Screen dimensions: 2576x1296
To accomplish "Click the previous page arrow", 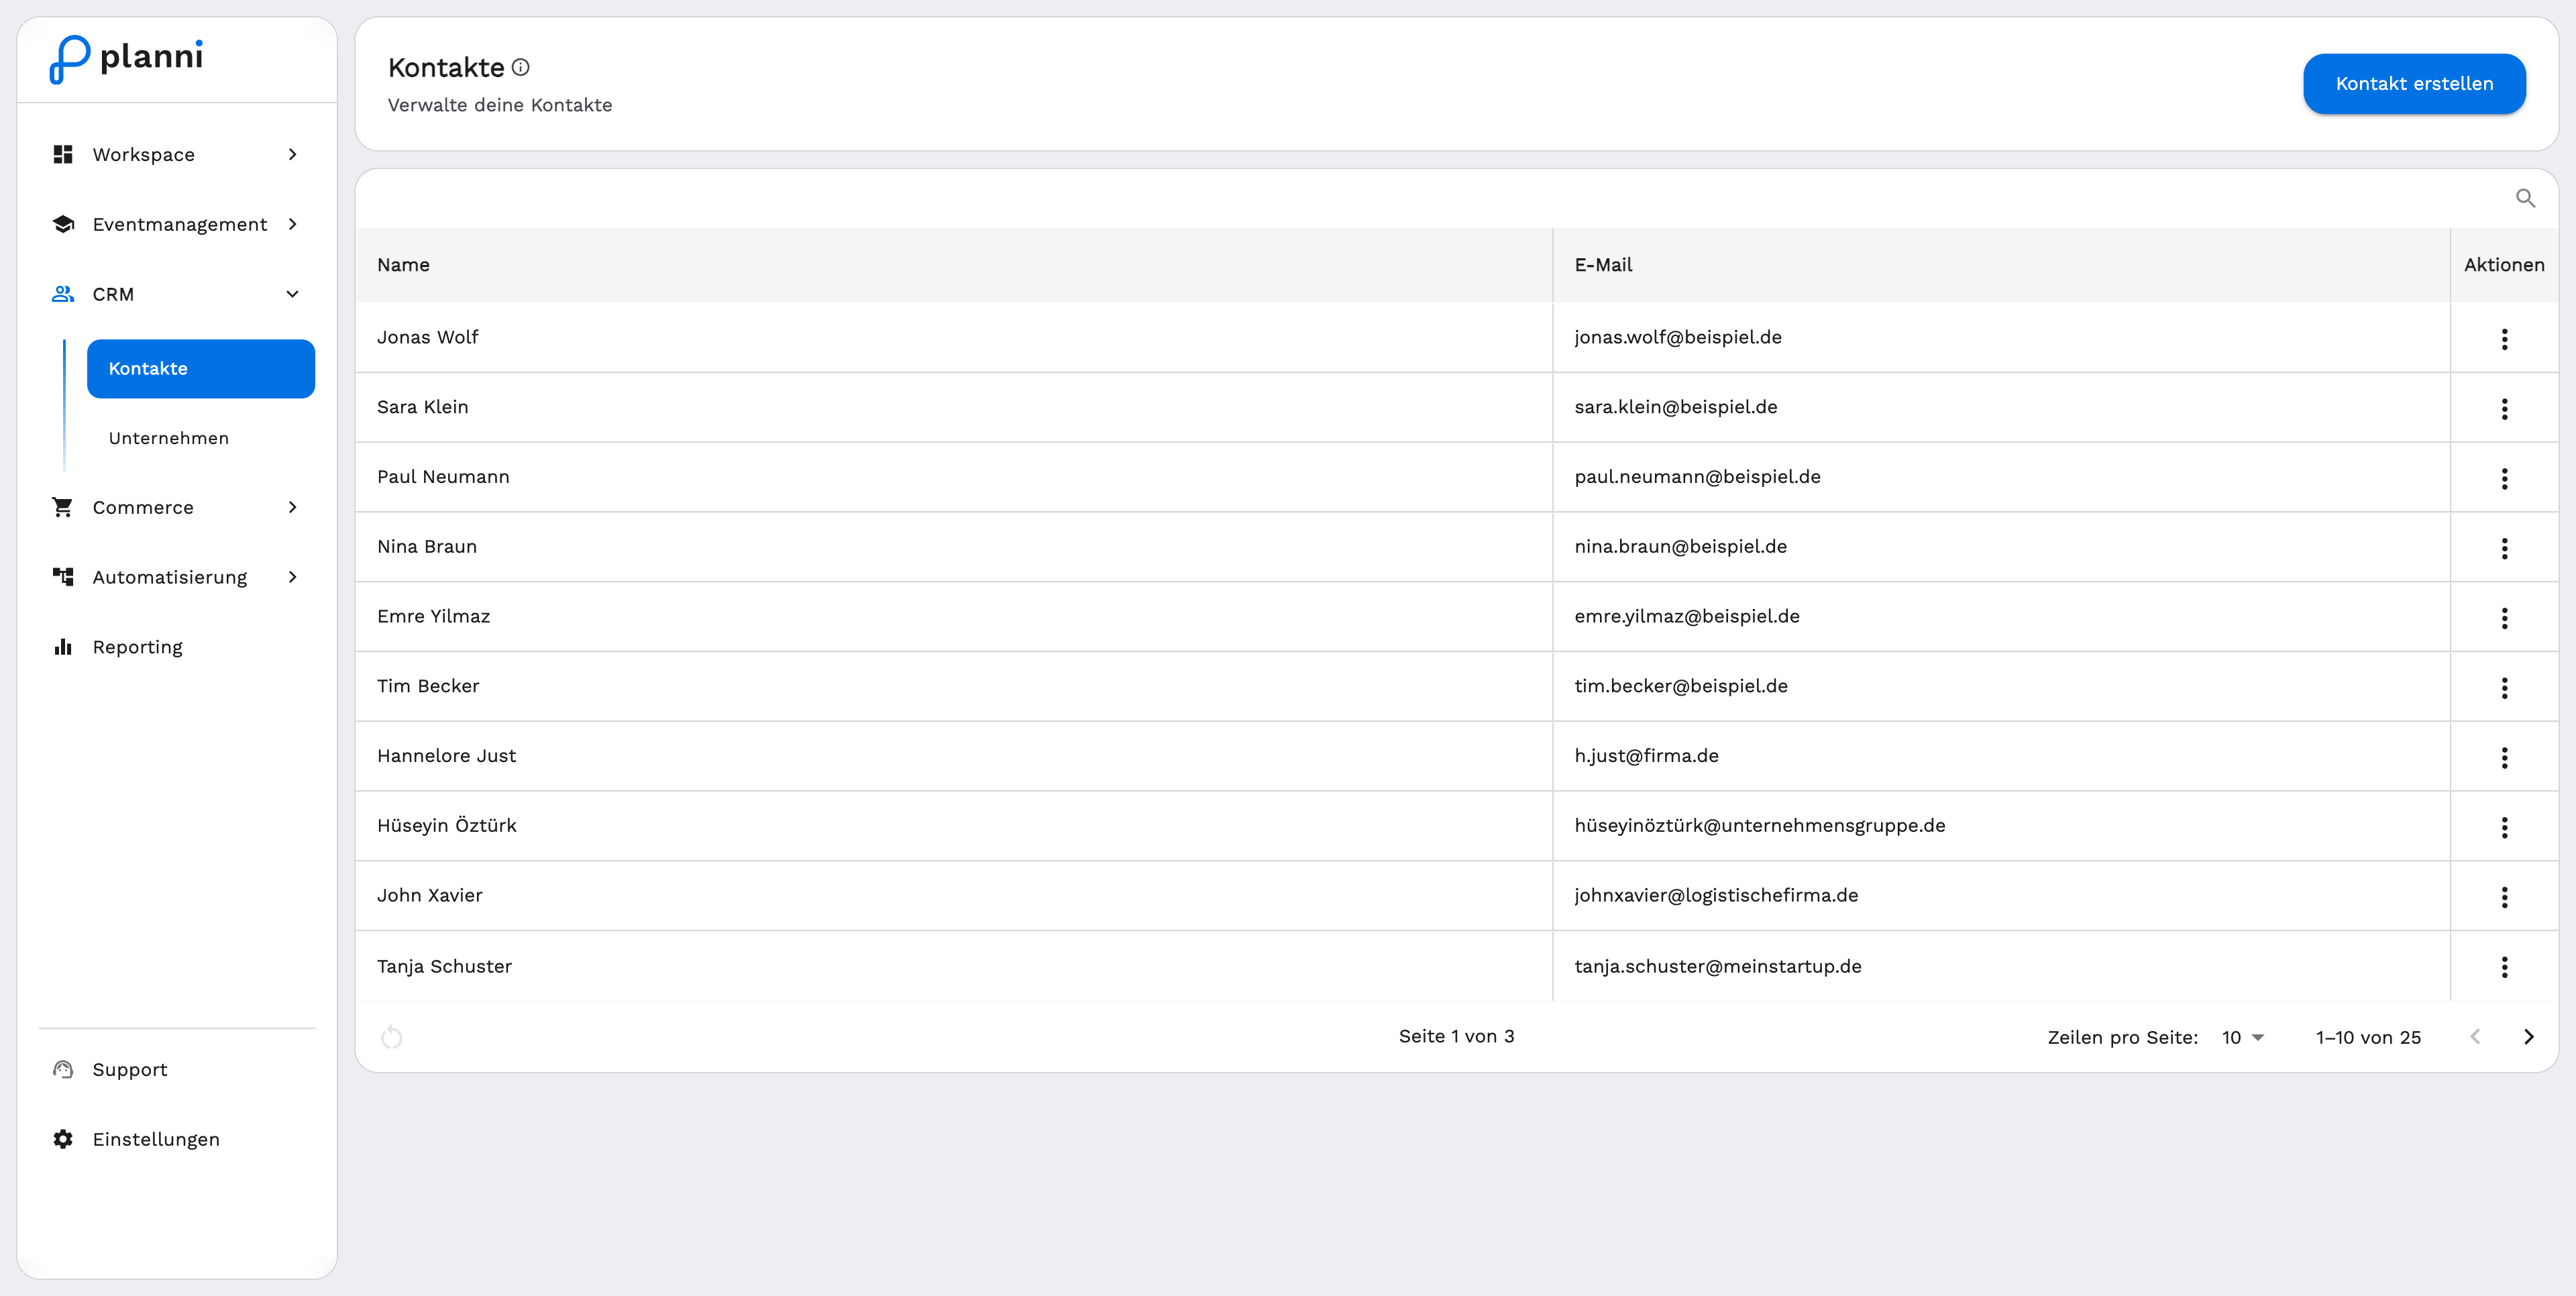I will pyautogui.click(x=2475, y=1036).
